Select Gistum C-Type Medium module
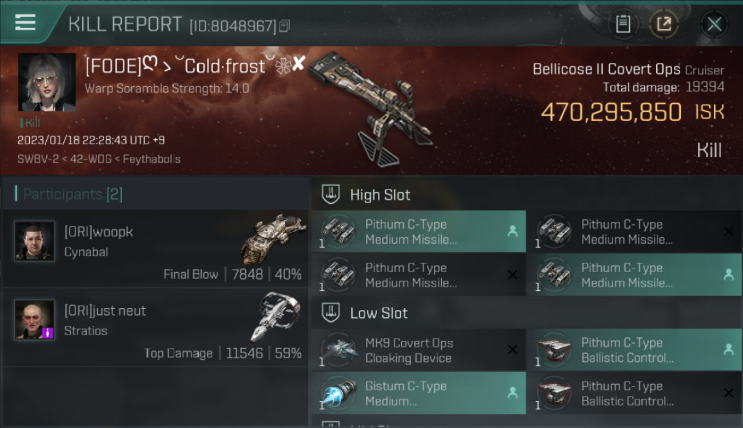This screenshot has width=743, height=428. pos(418,393)
